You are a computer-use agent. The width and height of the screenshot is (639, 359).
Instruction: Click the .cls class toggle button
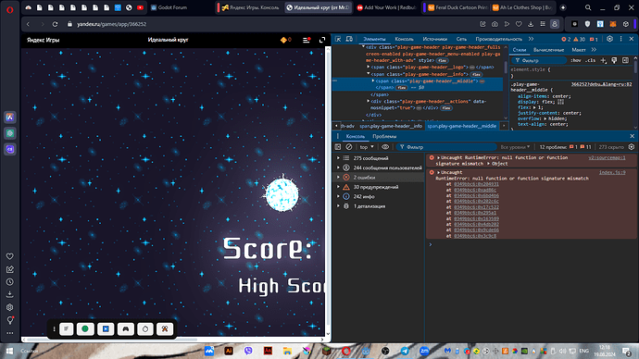591,61
